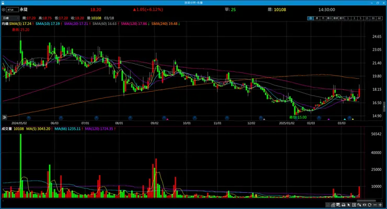This screenshot has width=387, height=209.
Task: Click the month marker below 09/02 candles
Action: (x=164, y=118)
